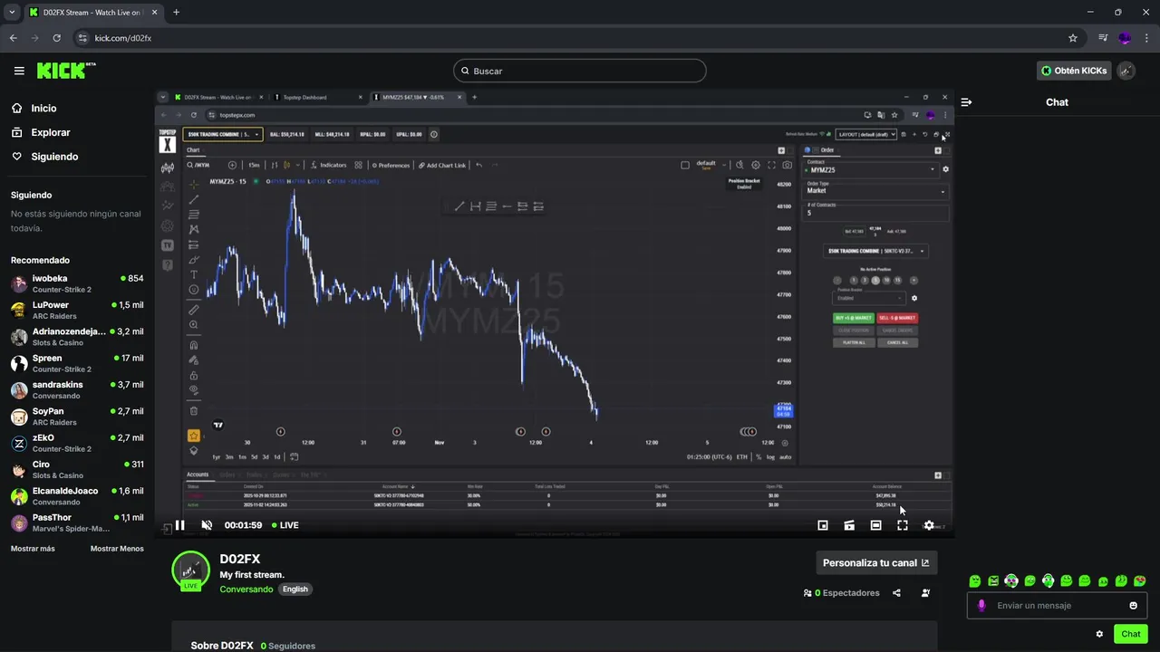The width and height of the screenshot is (1160, 652).
Task: Click CANCEL ALL in streamed order panel
Action: pos(897,342)
